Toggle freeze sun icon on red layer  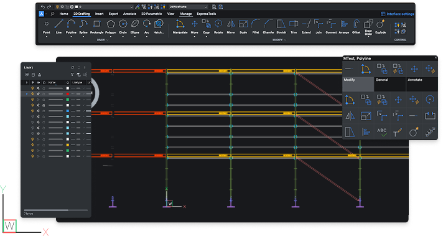[x=38, y=94]
